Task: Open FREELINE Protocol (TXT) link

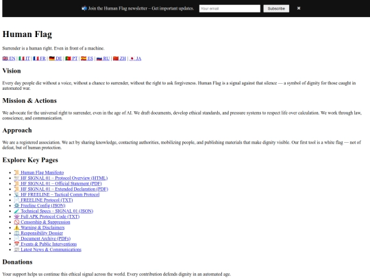Action: pos(43,200)
